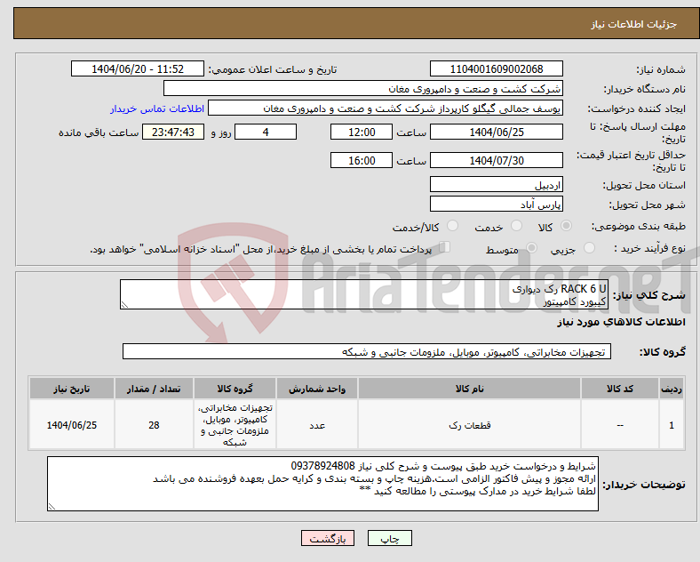Click the چاپ print button
The height and width of the screenshot is (562, 700).
click(x=390, y=538)
